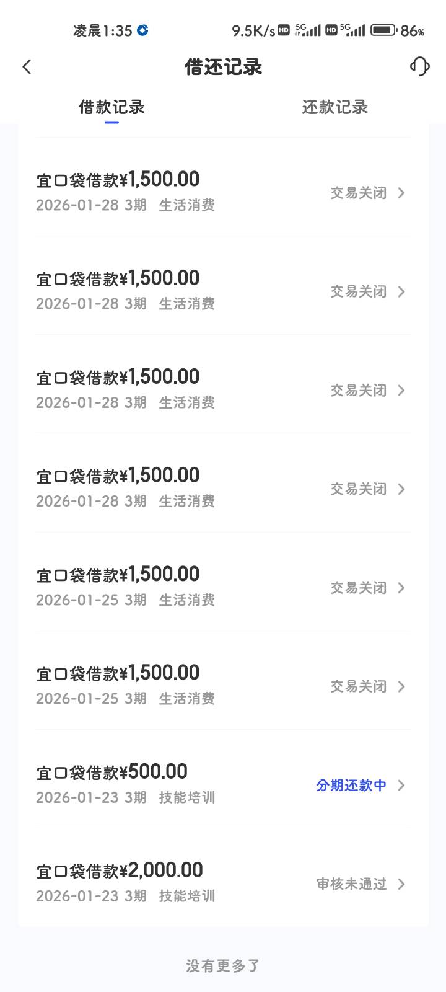The image size is (446, 992).
Task: Expand the ¥500.00 loan row chevron
Action: 401,786
